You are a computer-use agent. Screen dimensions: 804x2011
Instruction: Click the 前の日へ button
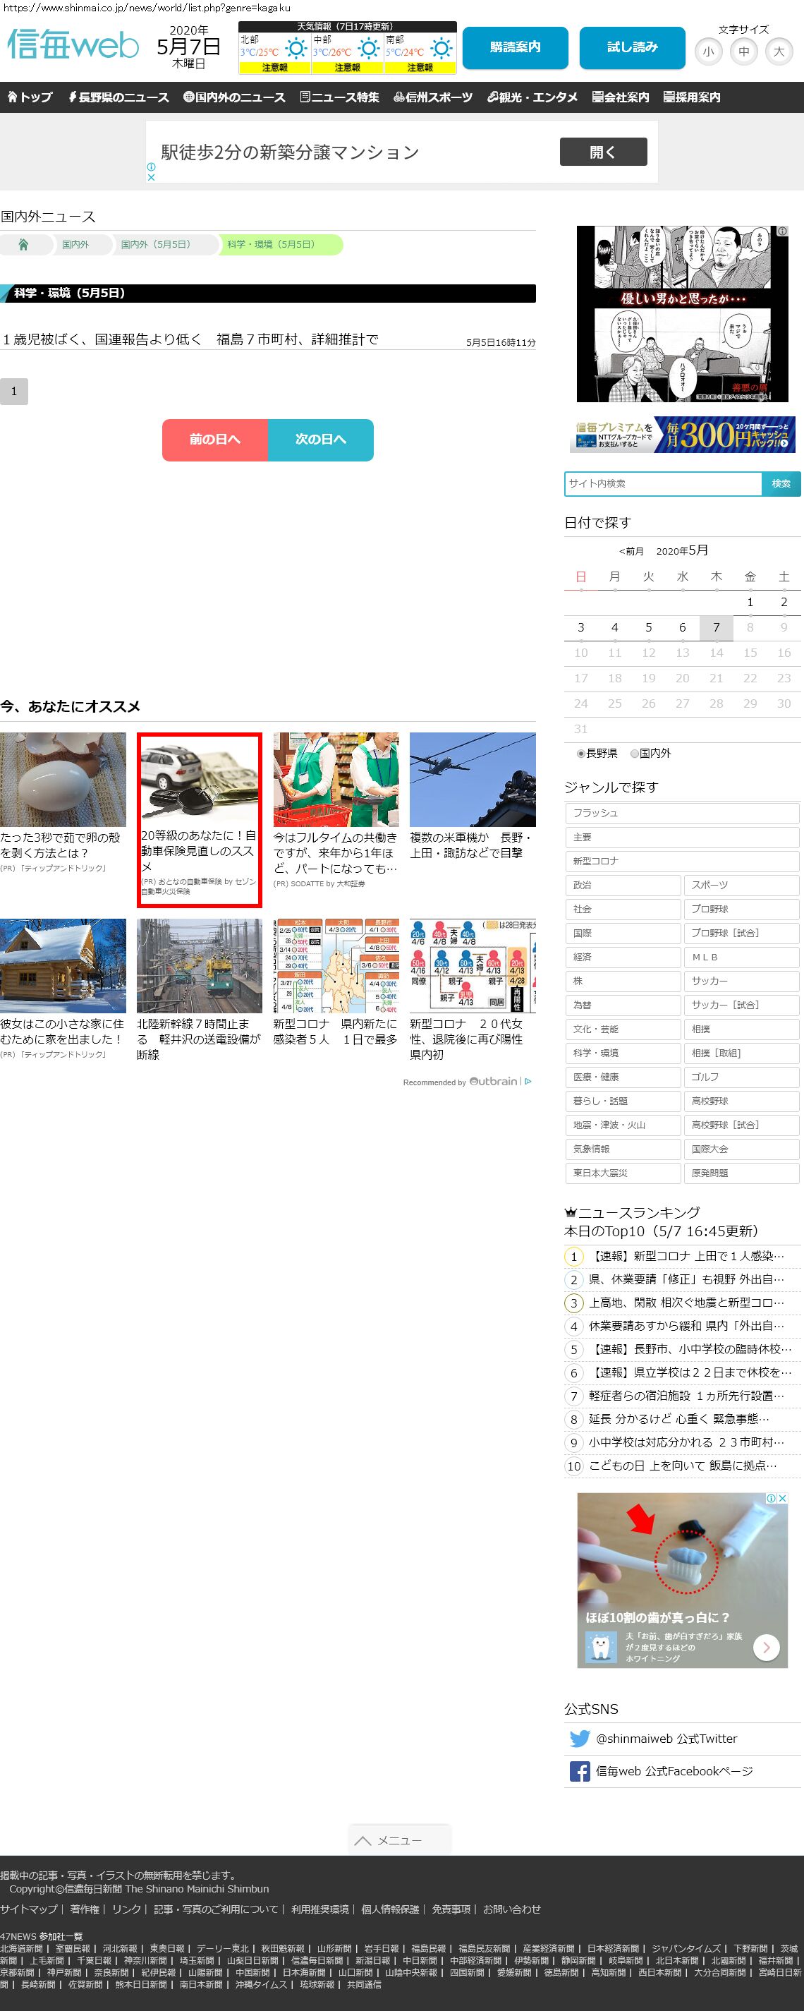point(214,440)
